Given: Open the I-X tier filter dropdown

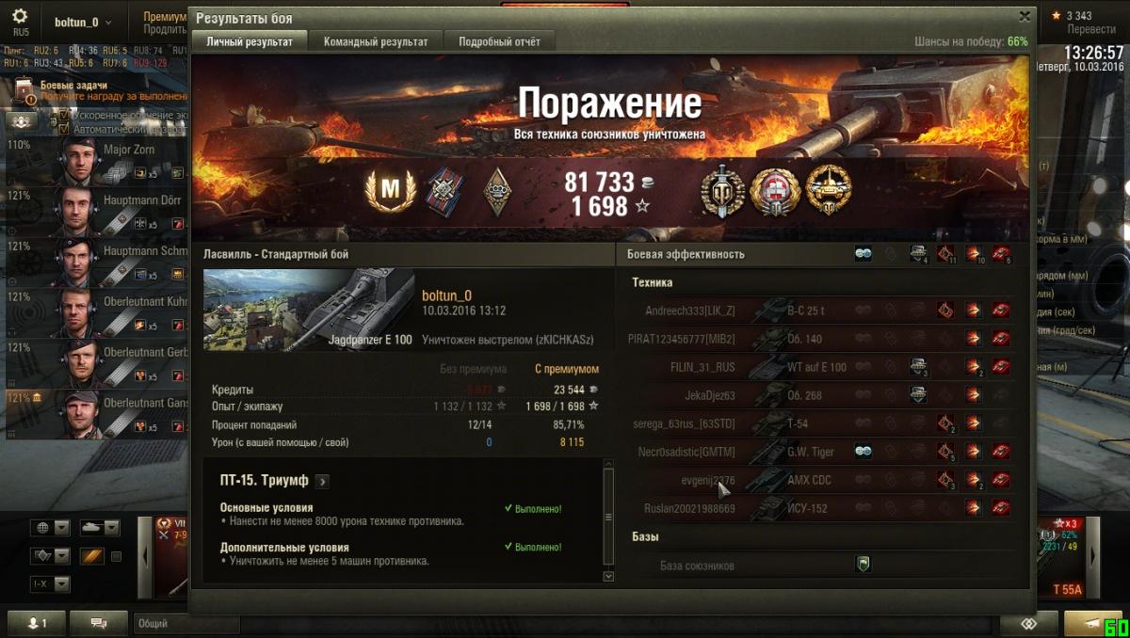Looking at the screenshot, I should 50,584.
